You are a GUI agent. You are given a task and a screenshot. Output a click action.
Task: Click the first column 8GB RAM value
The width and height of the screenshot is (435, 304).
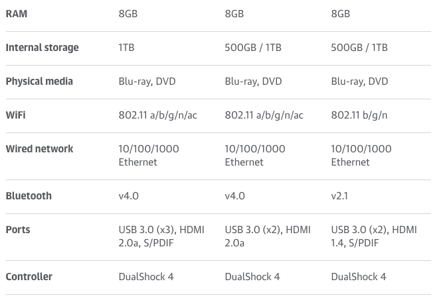pos(128,14)
